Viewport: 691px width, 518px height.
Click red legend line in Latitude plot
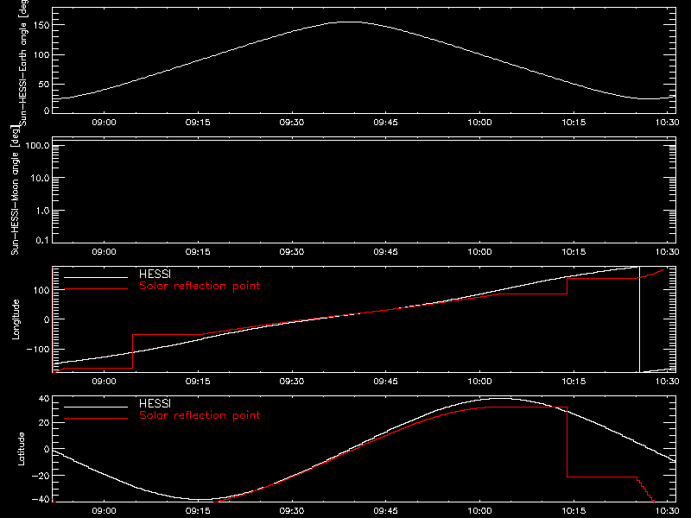click(96, 419)
